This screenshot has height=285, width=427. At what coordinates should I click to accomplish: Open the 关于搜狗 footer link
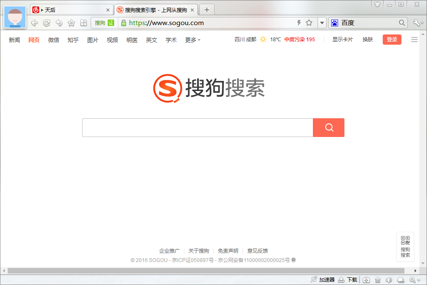(x=199, y=251)
